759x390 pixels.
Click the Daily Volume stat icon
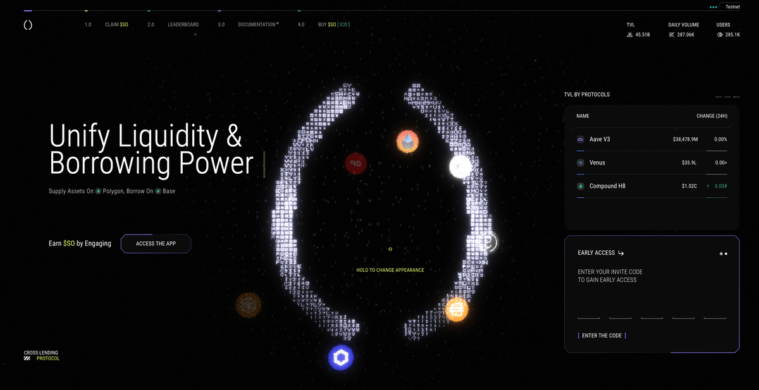click(x=672, y=35)
